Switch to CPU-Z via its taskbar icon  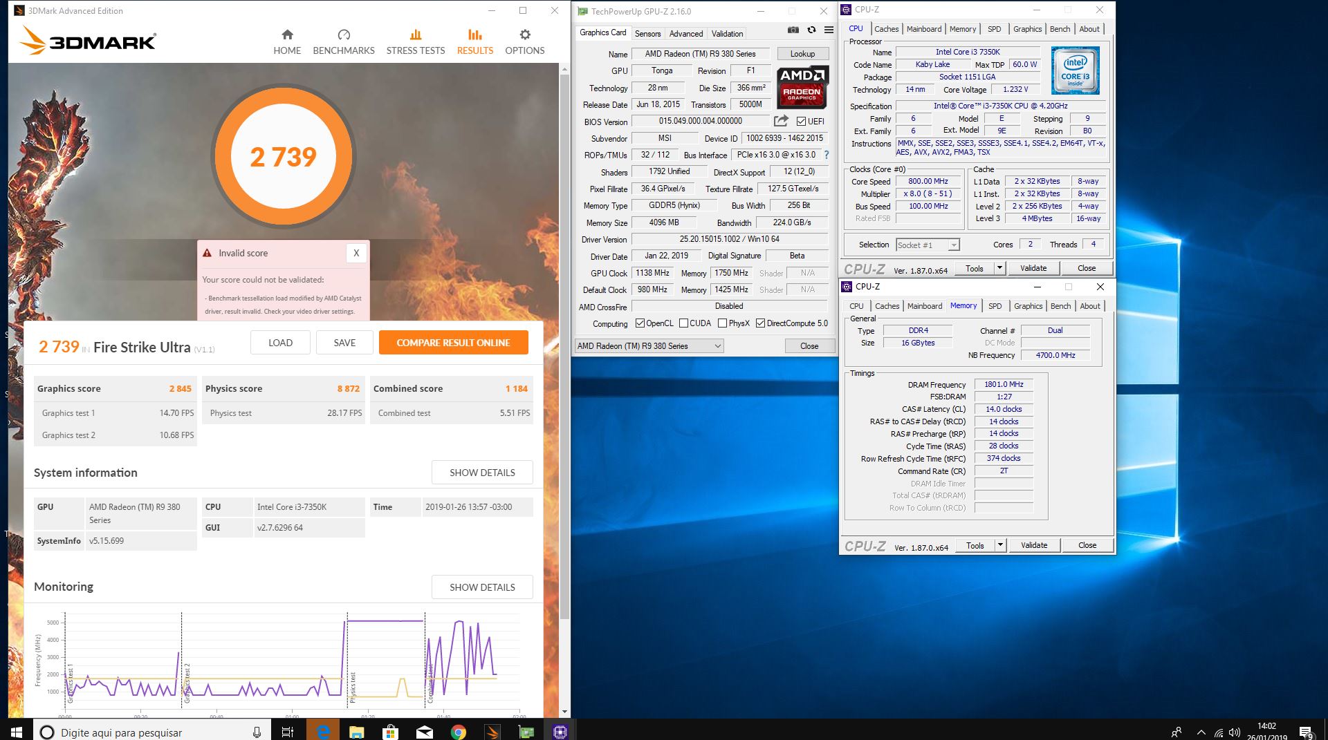pyautogui.click(x=560, y=732)
